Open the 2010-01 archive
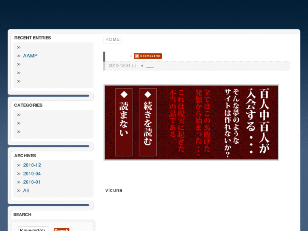The width and height of the screenshot is (308, 231). pos(32,182)
